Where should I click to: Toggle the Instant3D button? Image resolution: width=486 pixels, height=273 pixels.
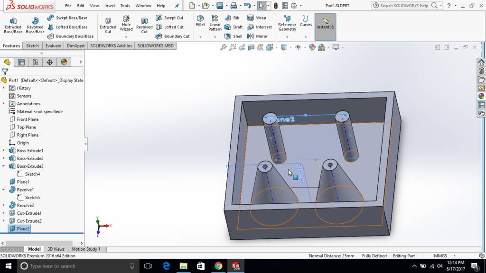[x=325, y=27]
